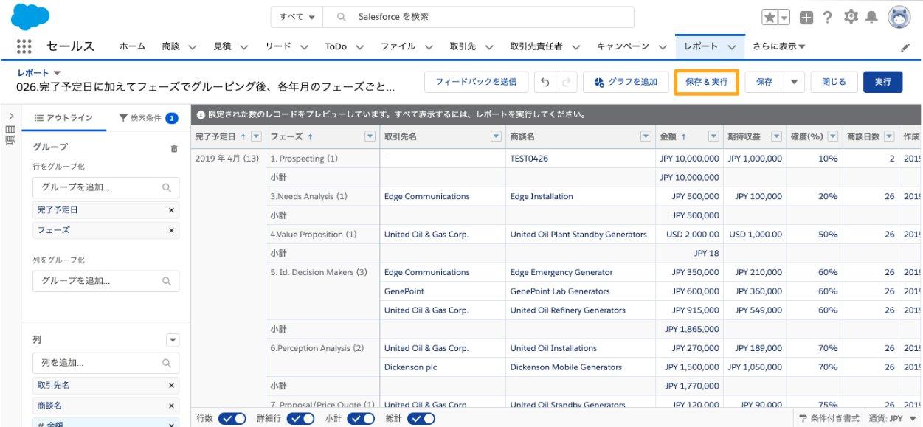Click the 実行 button
Image resolution: width=923 pixels, height=427 pixels.
[x=883, y=82]
